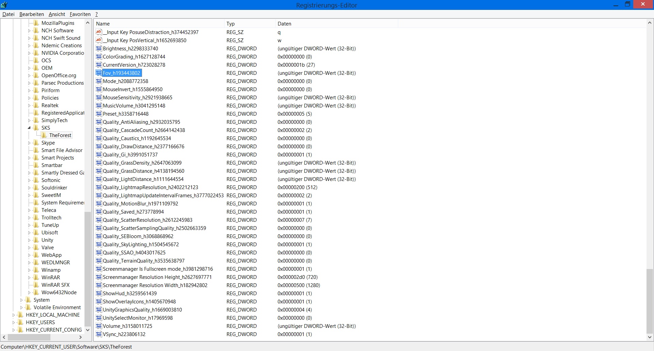Click the string value icon for Input Key PosVertical

[x=99, y=40]
